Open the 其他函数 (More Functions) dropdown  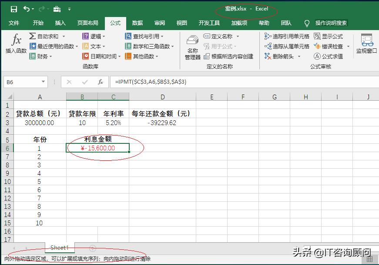[x=144, y=56]
